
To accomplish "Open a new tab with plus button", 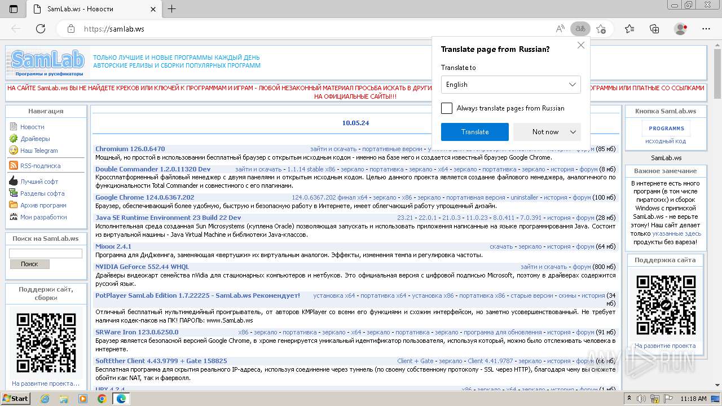I will point(172,9).
